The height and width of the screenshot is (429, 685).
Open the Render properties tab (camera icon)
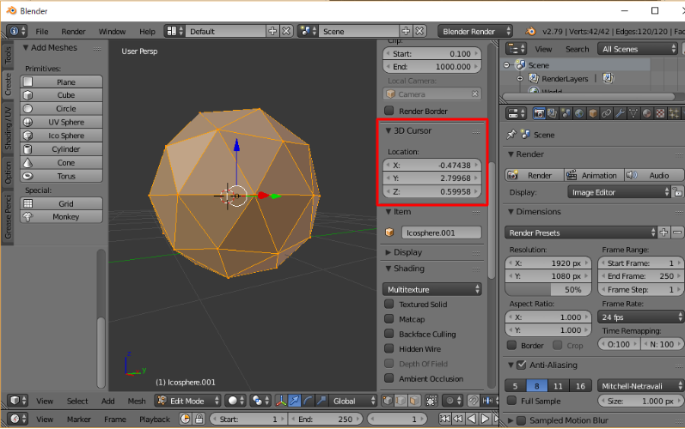coord(539,114)
